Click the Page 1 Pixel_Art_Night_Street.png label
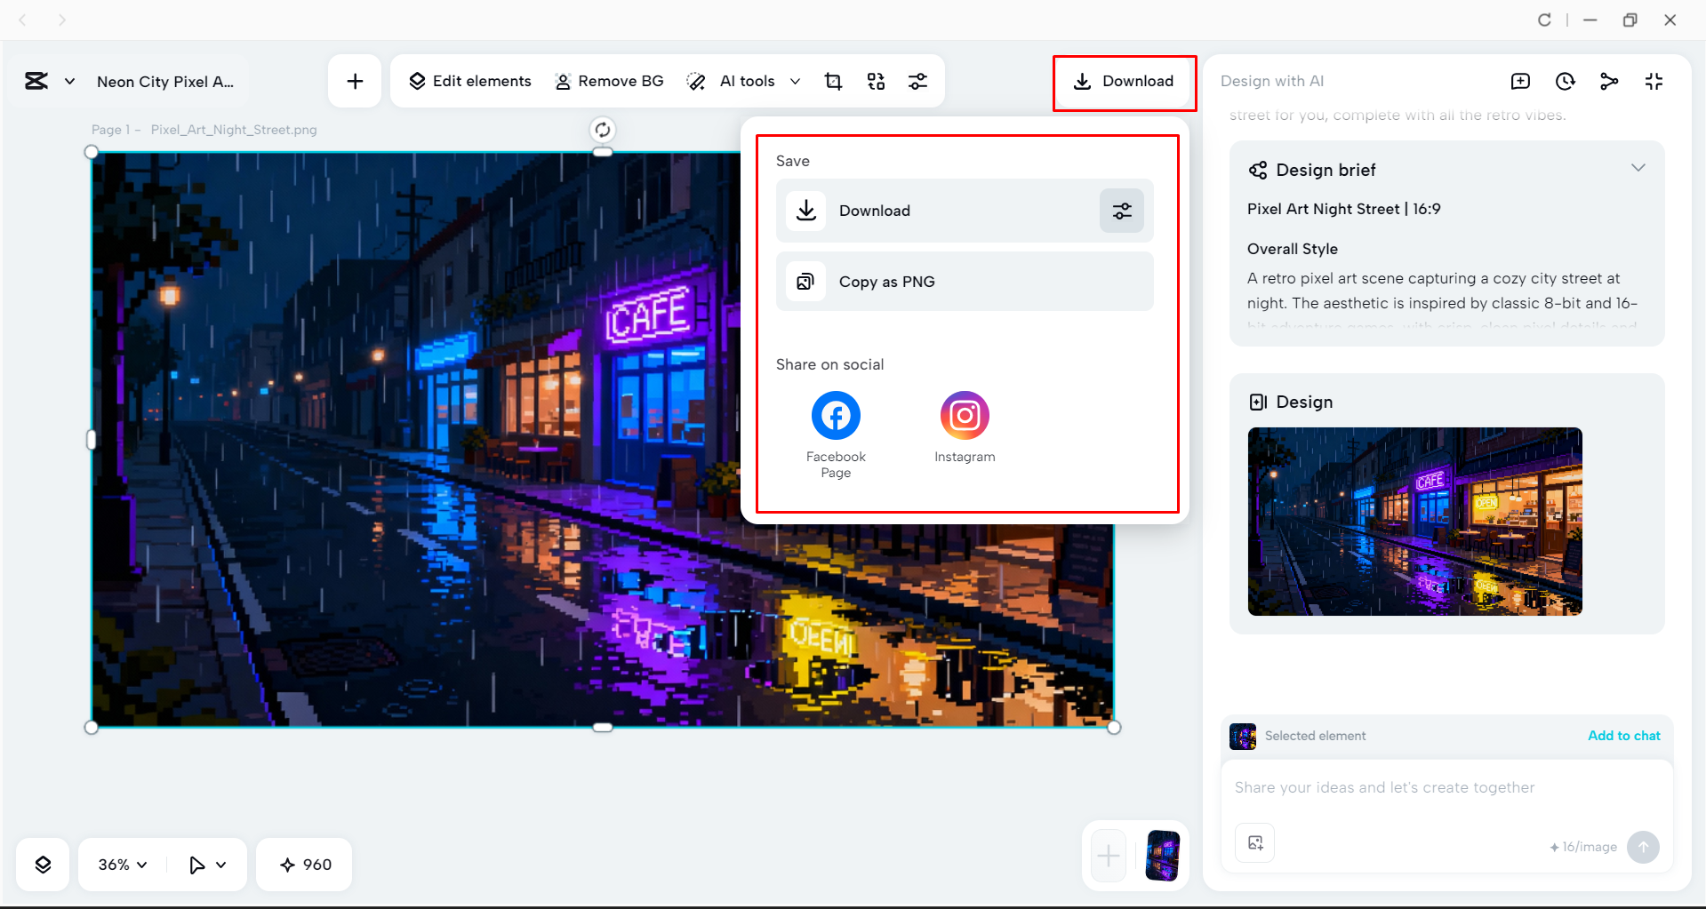This screenshot has width=1706, height=909. click(204, 130)
